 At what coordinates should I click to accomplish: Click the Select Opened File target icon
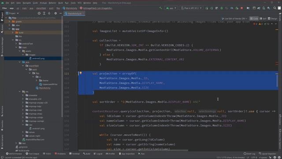pyautogui.click(x=39, y=13)
